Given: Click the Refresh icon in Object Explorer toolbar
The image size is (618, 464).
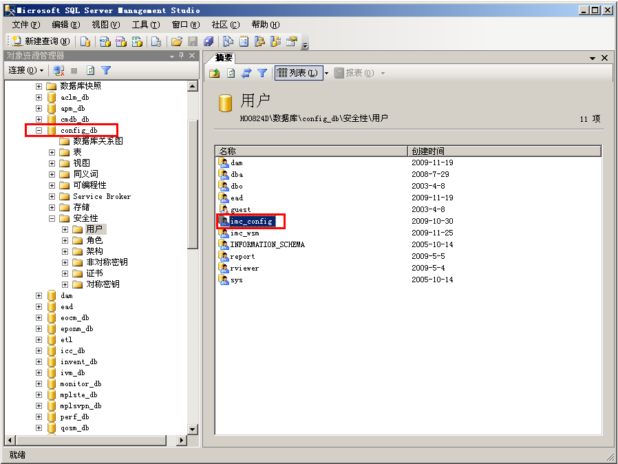Looking at the screenshot, I should tap(90, 71).
